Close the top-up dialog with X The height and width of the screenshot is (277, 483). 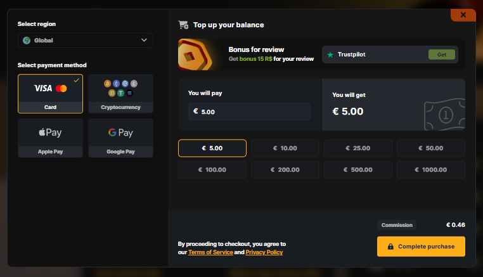[463, 15]
